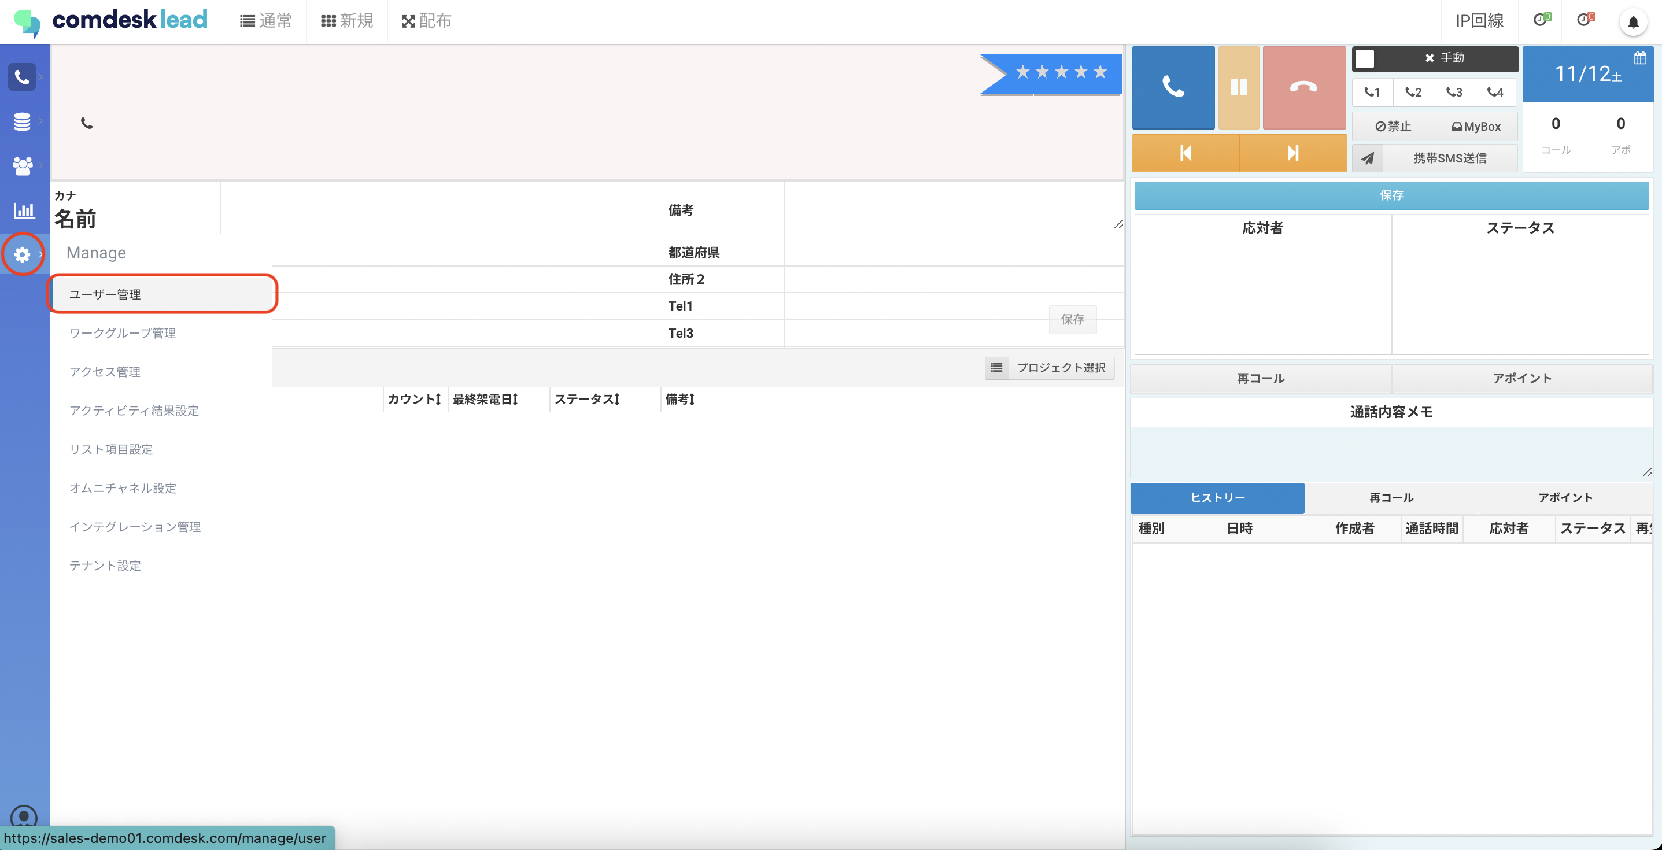Open the users group sidebar icon
The height and width of the screenshot is (850, 1662).
click(23, 166)
